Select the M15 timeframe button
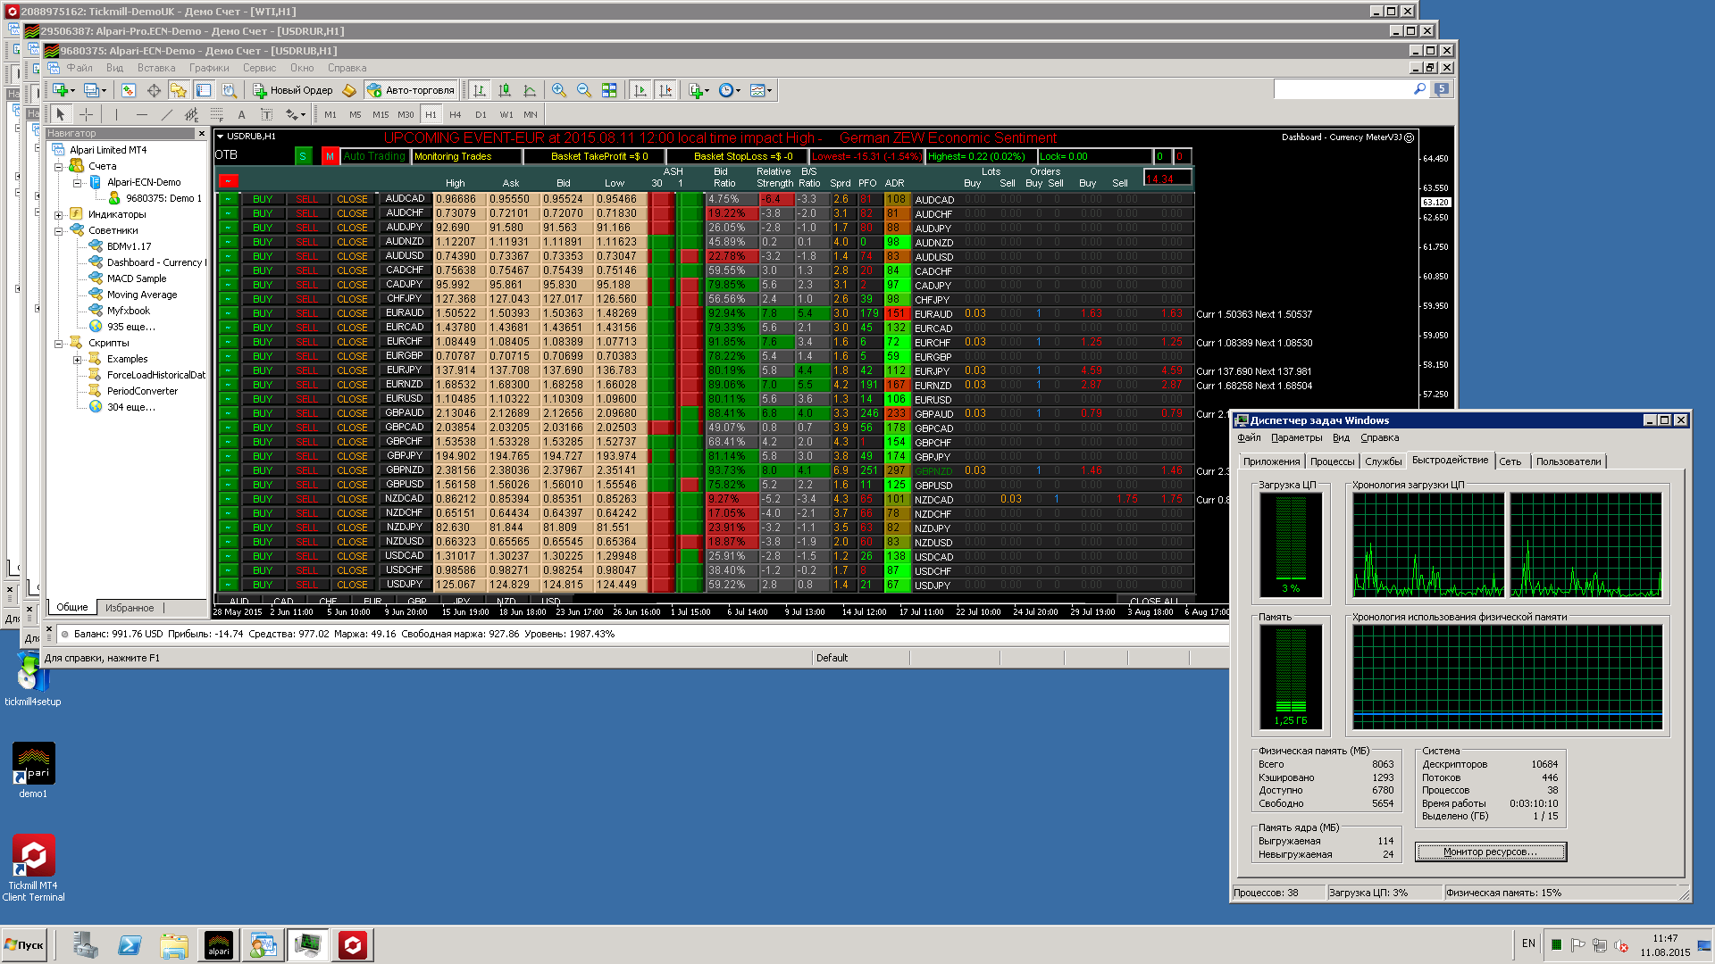The image size is (1715, 964). [381, 114]
